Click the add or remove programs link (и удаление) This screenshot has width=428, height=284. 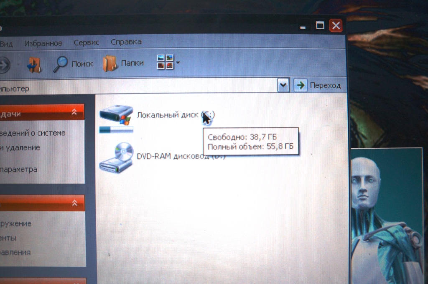20,147
